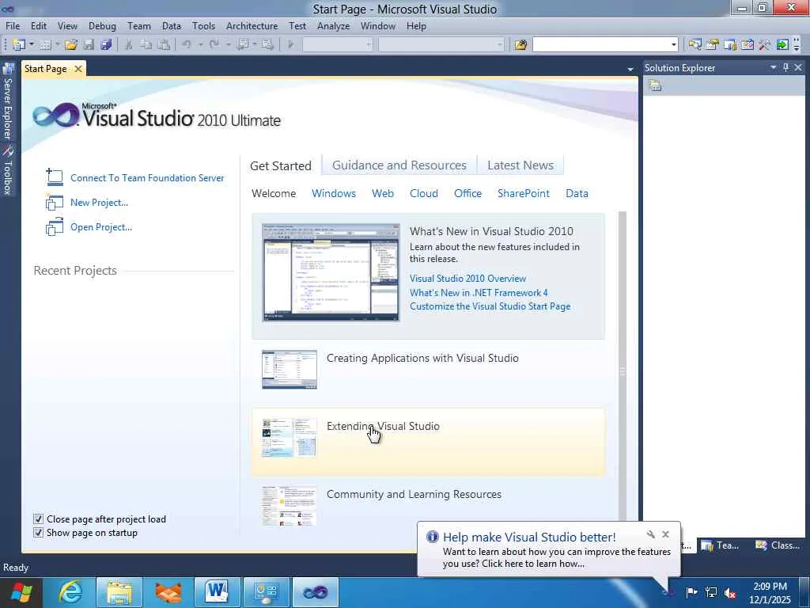This screenshot has height=608, width=810.
Task: Open the File menu
Action: [13, 26]
